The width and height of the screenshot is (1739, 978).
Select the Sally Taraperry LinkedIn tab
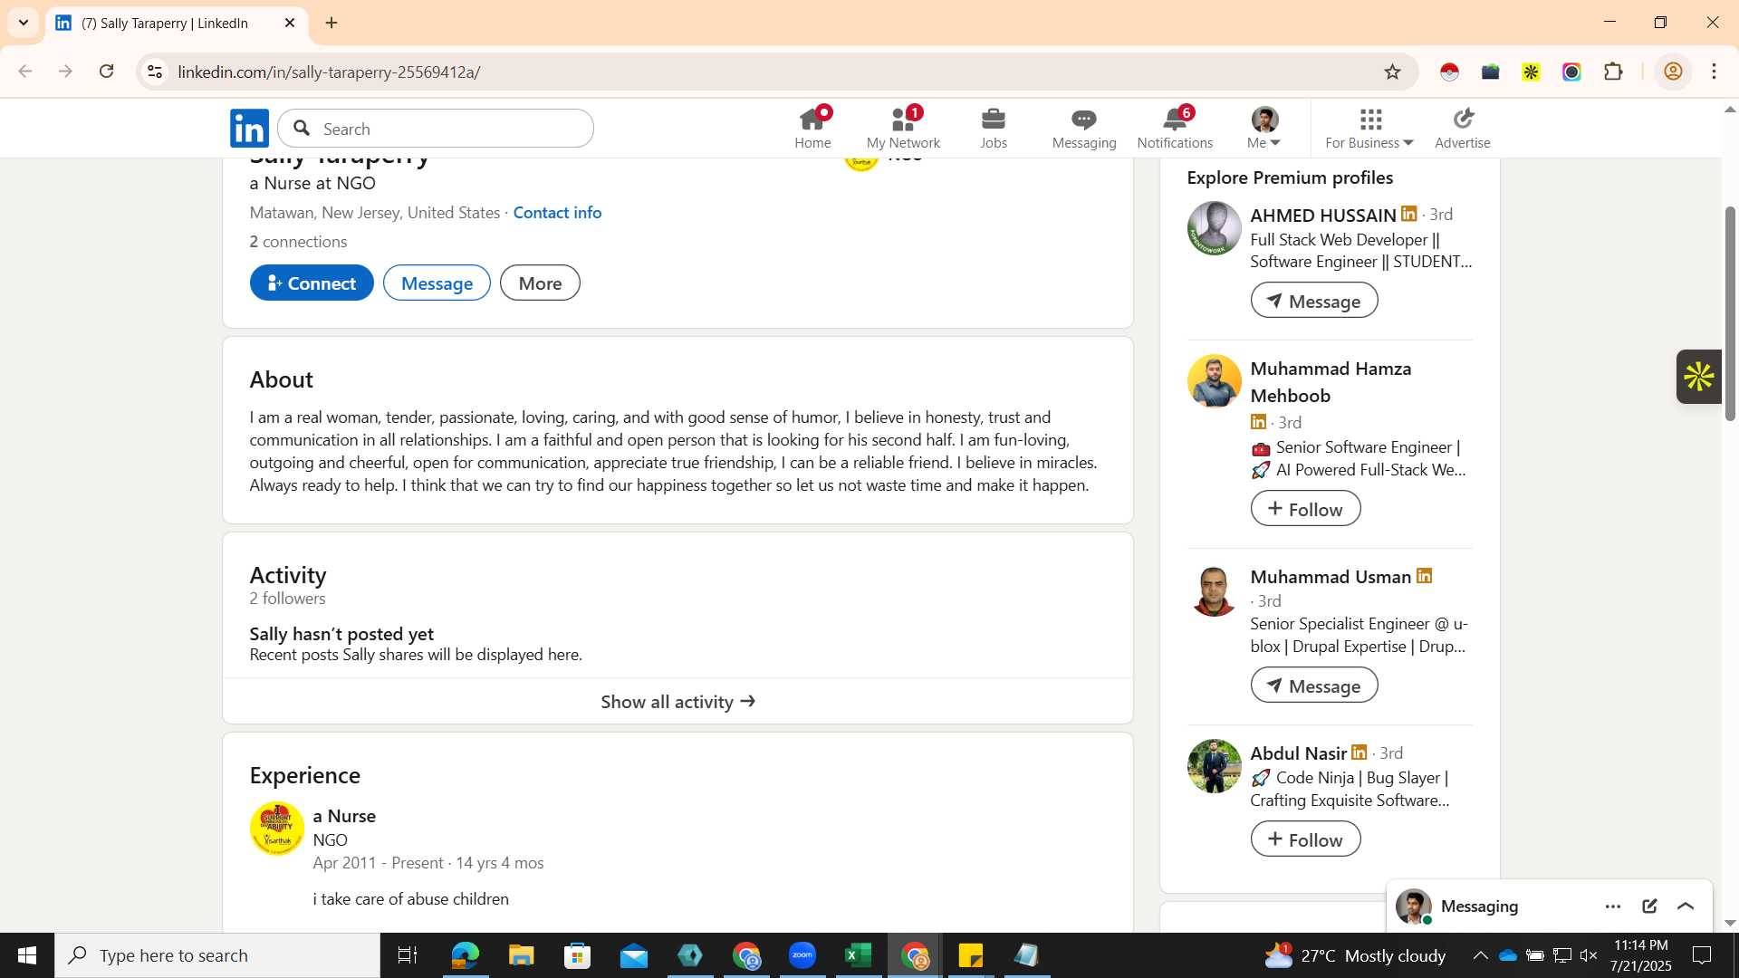[x=177, y=23]
